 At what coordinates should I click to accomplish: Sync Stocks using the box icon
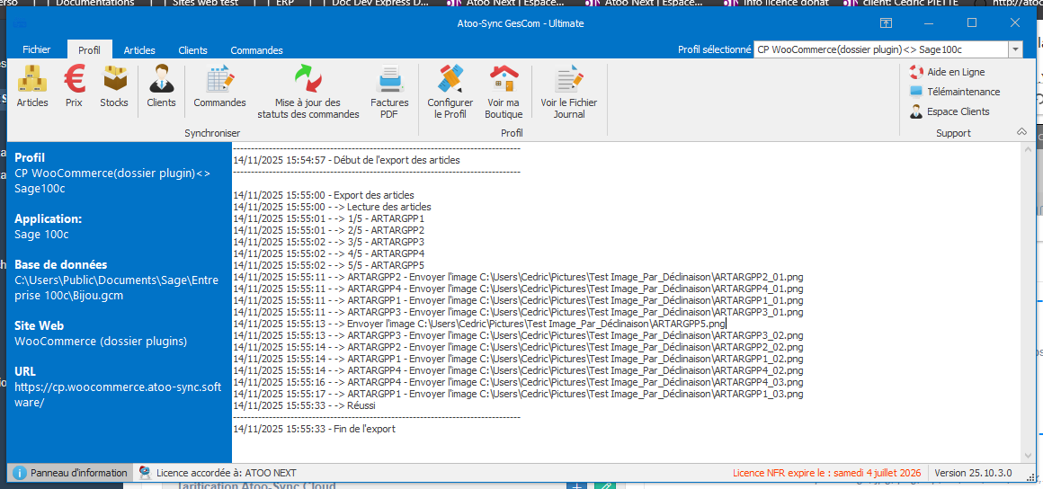(114, 86)
